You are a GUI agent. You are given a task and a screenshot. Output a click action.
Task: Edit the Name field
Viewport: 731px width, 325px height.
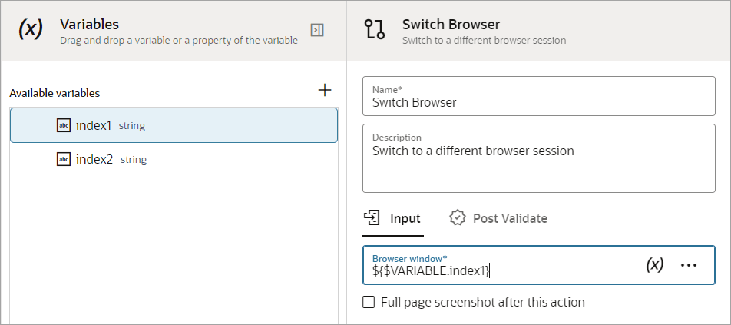(x=537, y=101)
